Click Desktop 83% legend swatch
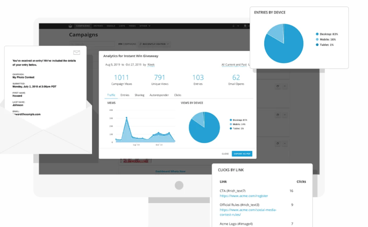This screenshot has width=368, height=227. pyautogui.click(x=317, y=34)
